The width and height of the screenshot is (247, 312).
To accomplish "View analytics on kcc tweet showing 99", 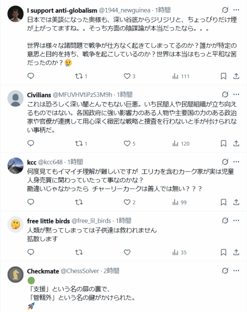I will [179, 202].
